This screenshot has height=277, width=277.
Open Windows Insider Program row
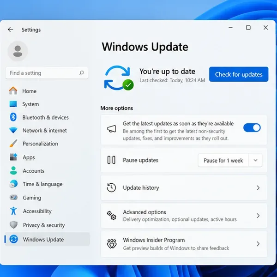coord(184,244)
